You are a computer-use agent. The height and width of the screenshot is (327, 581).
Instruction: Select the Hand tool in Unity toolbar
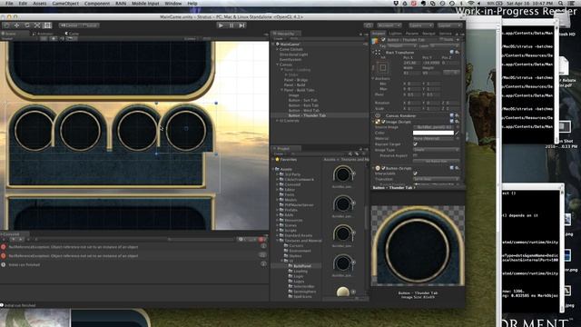click(x=6, y=25)
